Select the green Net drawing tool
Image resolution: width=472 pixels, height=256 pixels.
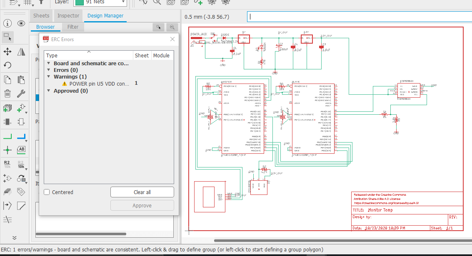(7, 136)
